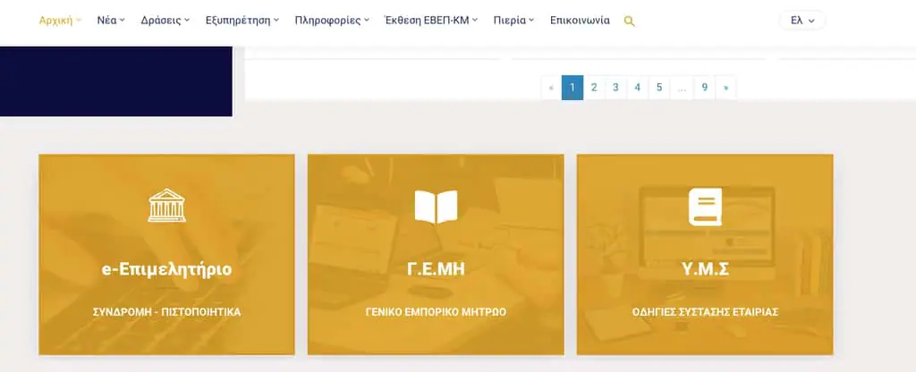Go to pagination page 2
The image size is (916, 372).
(x=594, y=88)
